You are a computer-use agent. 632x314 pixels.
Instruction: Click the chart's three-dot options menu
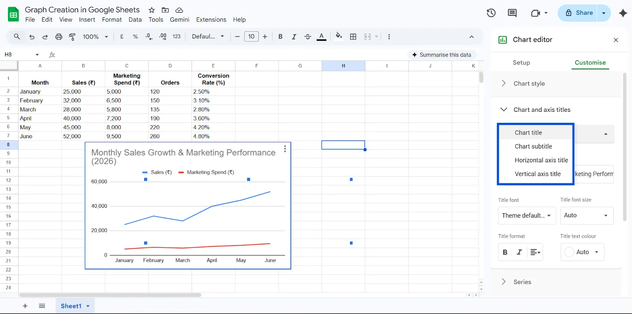pos(285,149)
